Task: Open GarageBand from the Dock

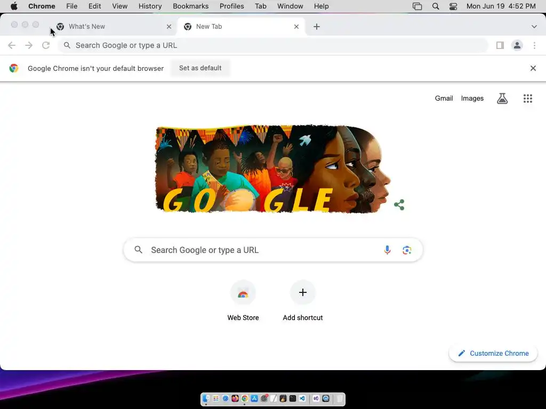Action: pos(283,398)
